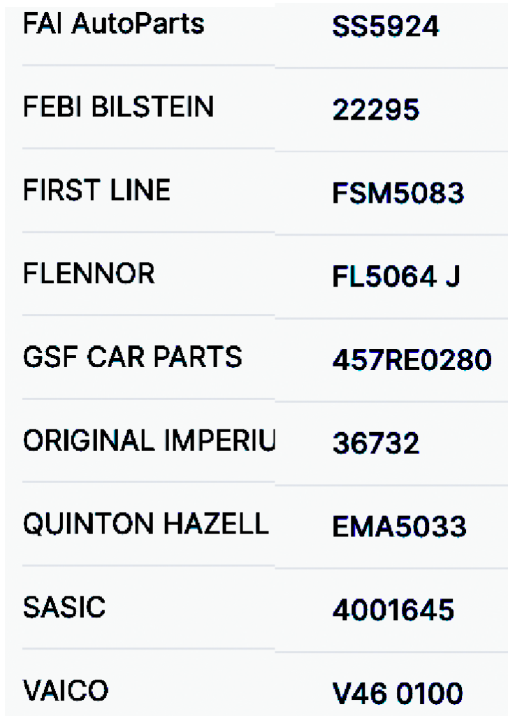
Task: Click the GSF CAR PARTS brand name
Action: [x=133, y=357]
